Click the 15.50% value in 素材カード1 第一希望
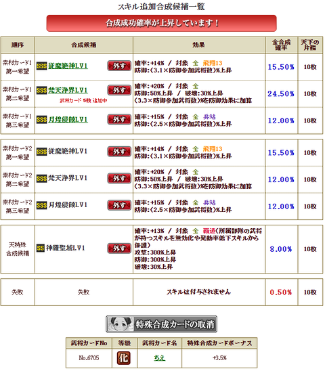 pos(281,67)
